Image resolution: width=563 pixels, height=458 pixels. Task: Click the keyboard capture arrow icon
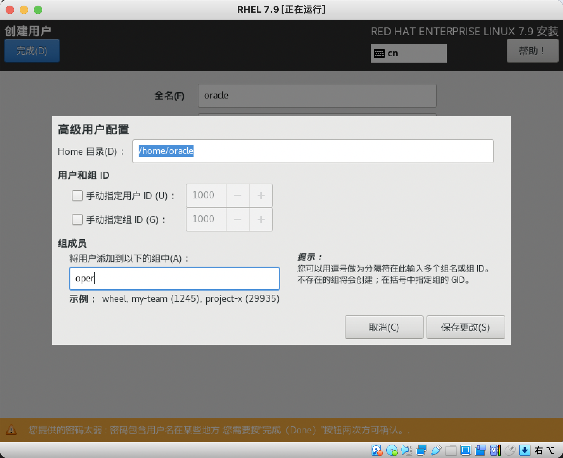click(x=525, y=450)
